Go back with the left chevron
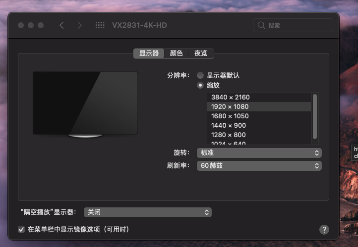The width and height of the screenshot is (358, 247). tap(61, 25)
